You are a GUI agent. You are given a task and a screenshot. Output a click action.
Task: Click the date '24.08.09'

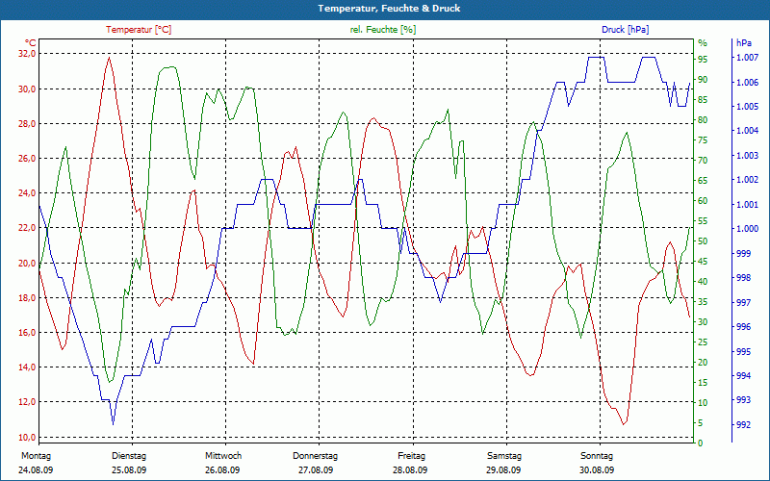click(x=36, y=470)
